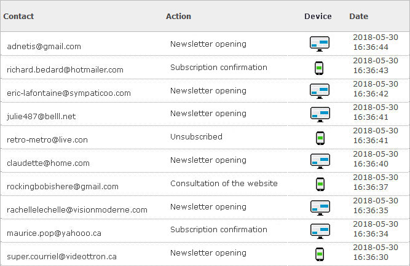
Task: Click mobile icon for super.courriel@videottron.ca row
Action: [x=320, y=254]
